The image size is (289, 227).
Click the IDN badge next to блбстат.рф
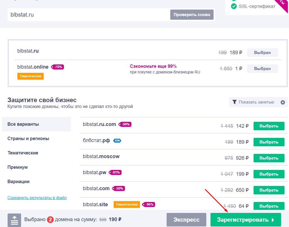point(117,140)
